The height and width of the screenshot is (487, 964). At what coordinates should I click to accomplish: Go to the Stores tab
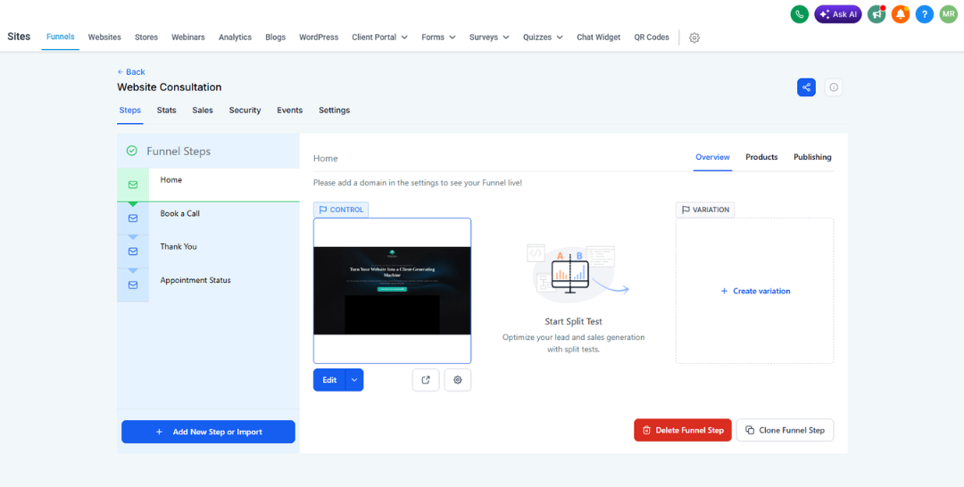tap(146, 37)
